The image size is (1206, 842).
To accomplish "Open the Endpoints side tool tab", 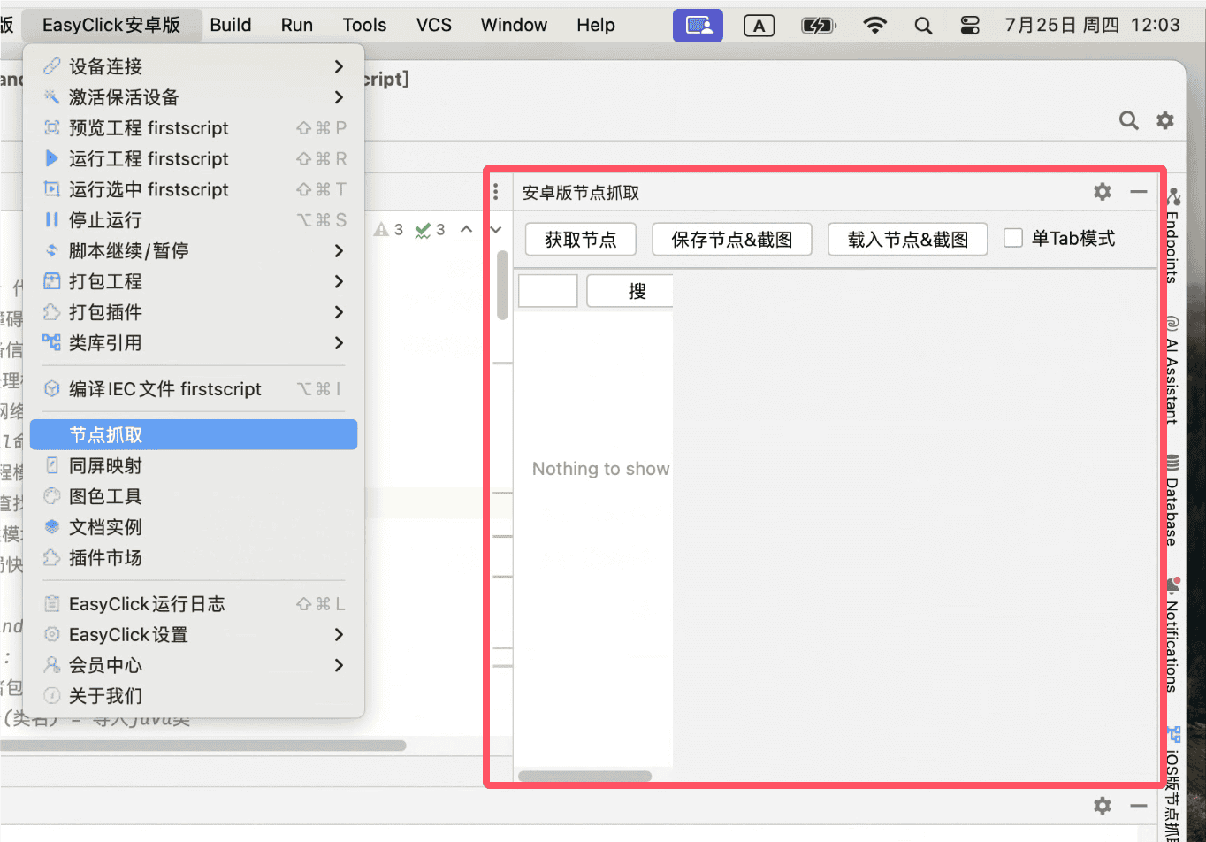I will point(1172,234).
